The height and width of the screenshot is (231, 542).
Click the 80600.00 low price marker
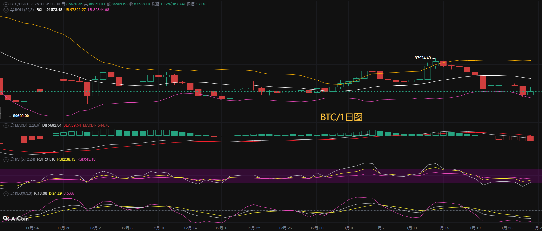[x=21, y=116]
